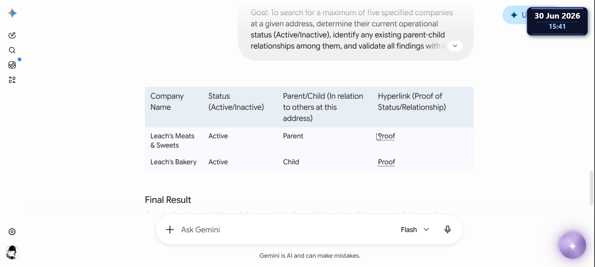Expand the collapsed prompt message chevron
595x267 pixels.
click(x=455, y=46)
